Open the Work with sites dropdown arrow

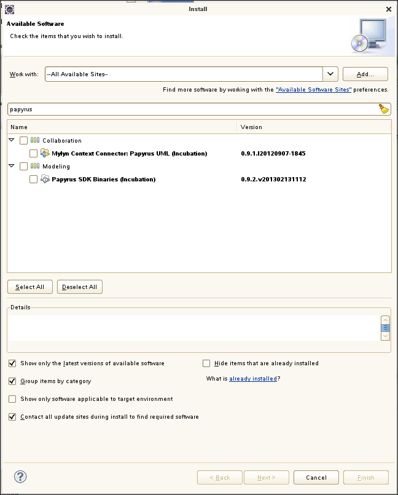click(x=330, y=74)
